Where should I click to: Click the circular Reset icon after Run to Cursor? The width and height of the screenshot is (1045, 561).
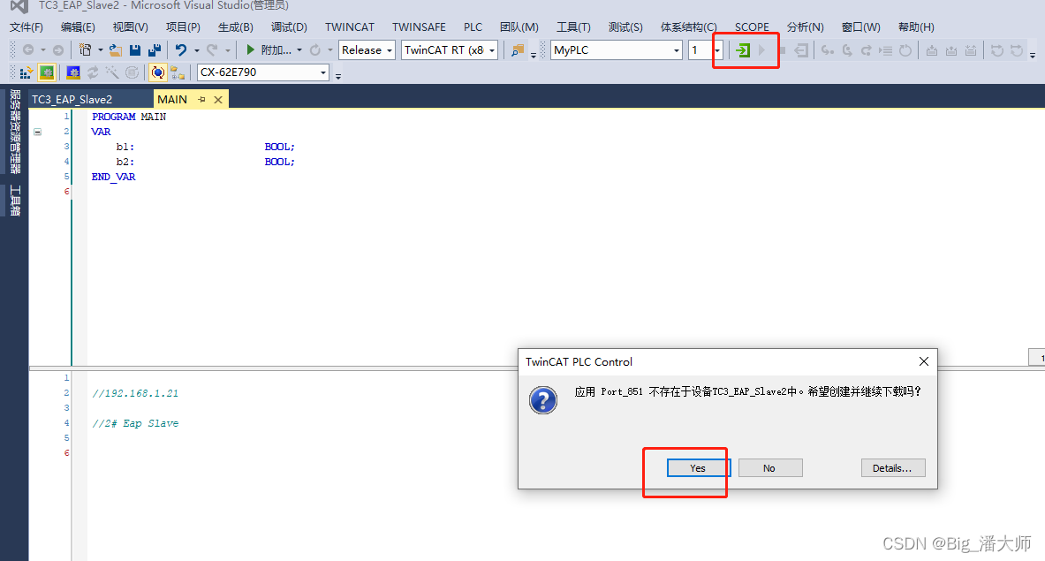click(x=905, y=50)
